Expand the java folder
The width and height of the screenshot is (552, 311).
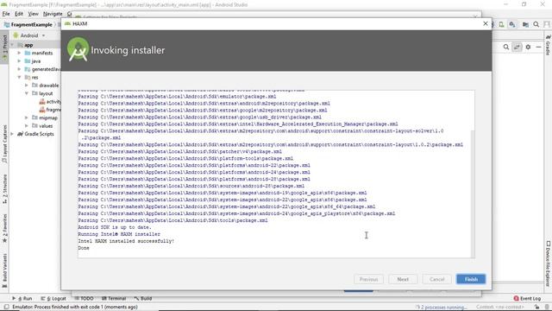[19, 61]
